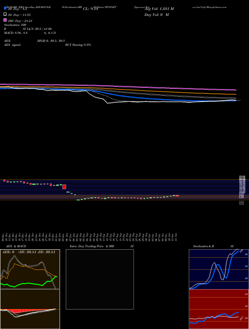Select the '50 Day - 11.55' legend text
The width and height of the screenshot is (249, 329).
(x=19, y=15)
